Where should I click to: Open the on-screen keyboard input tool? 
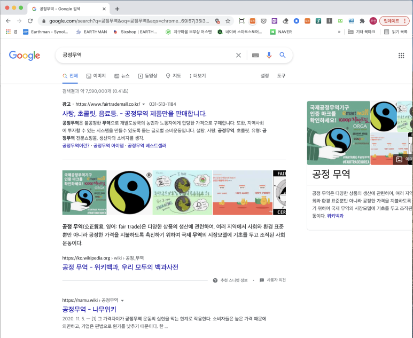(x=255, y=55)
